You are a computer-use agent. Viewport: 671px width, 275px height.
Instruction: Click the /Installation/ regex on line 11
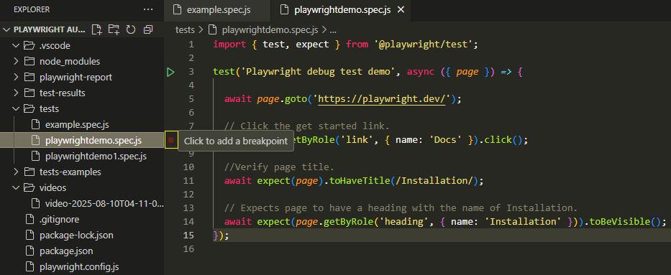[x=434, y=181]
